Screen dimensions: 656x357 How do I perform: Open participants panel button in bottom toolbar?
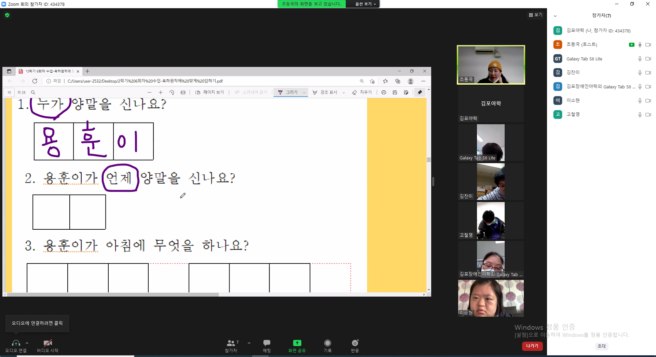pyautogui.click(x=231, y=345)
